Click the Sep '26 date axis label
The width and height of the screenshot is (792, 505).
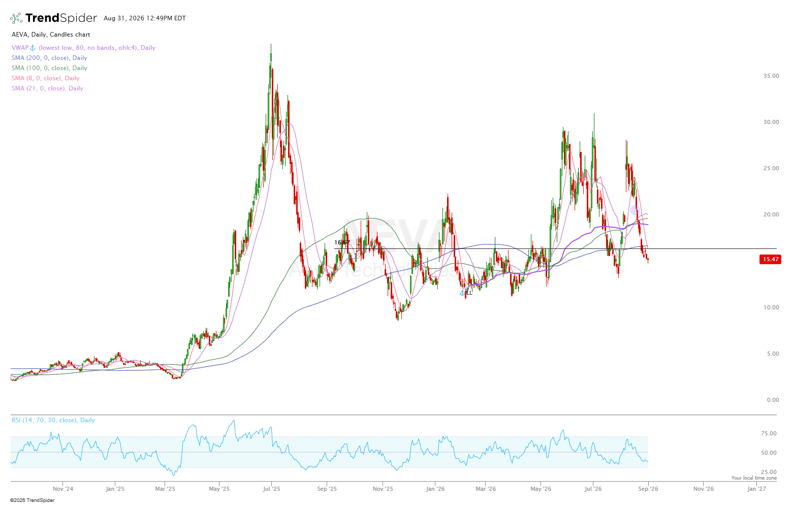(648, 489)
